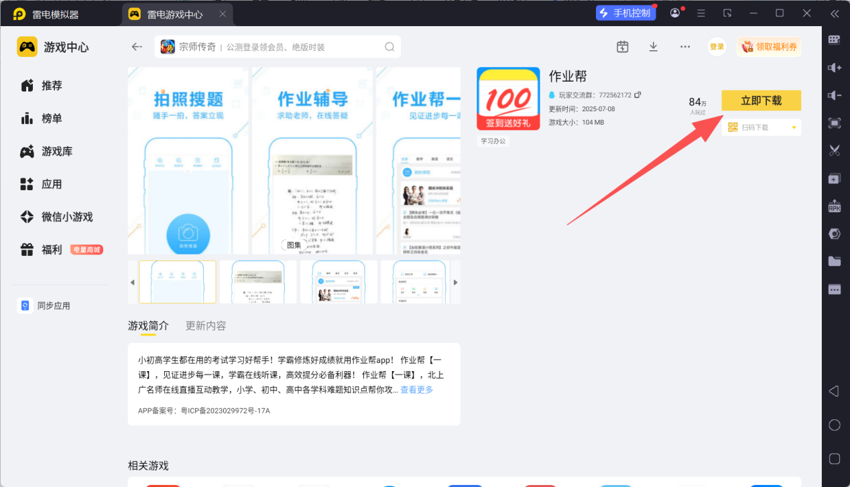This screenshot has width=850, height=487.
Task: Tap the Android recent apps square button
Action: pyautogui.click(x=835, y=459)
